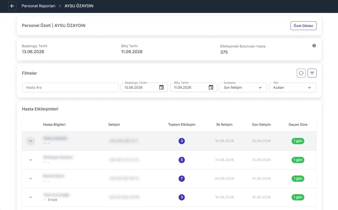This screenshot has width=338, height=210.
Task: Click the 1 gün badge in the 31.08.2026 row
Action: 298,160
